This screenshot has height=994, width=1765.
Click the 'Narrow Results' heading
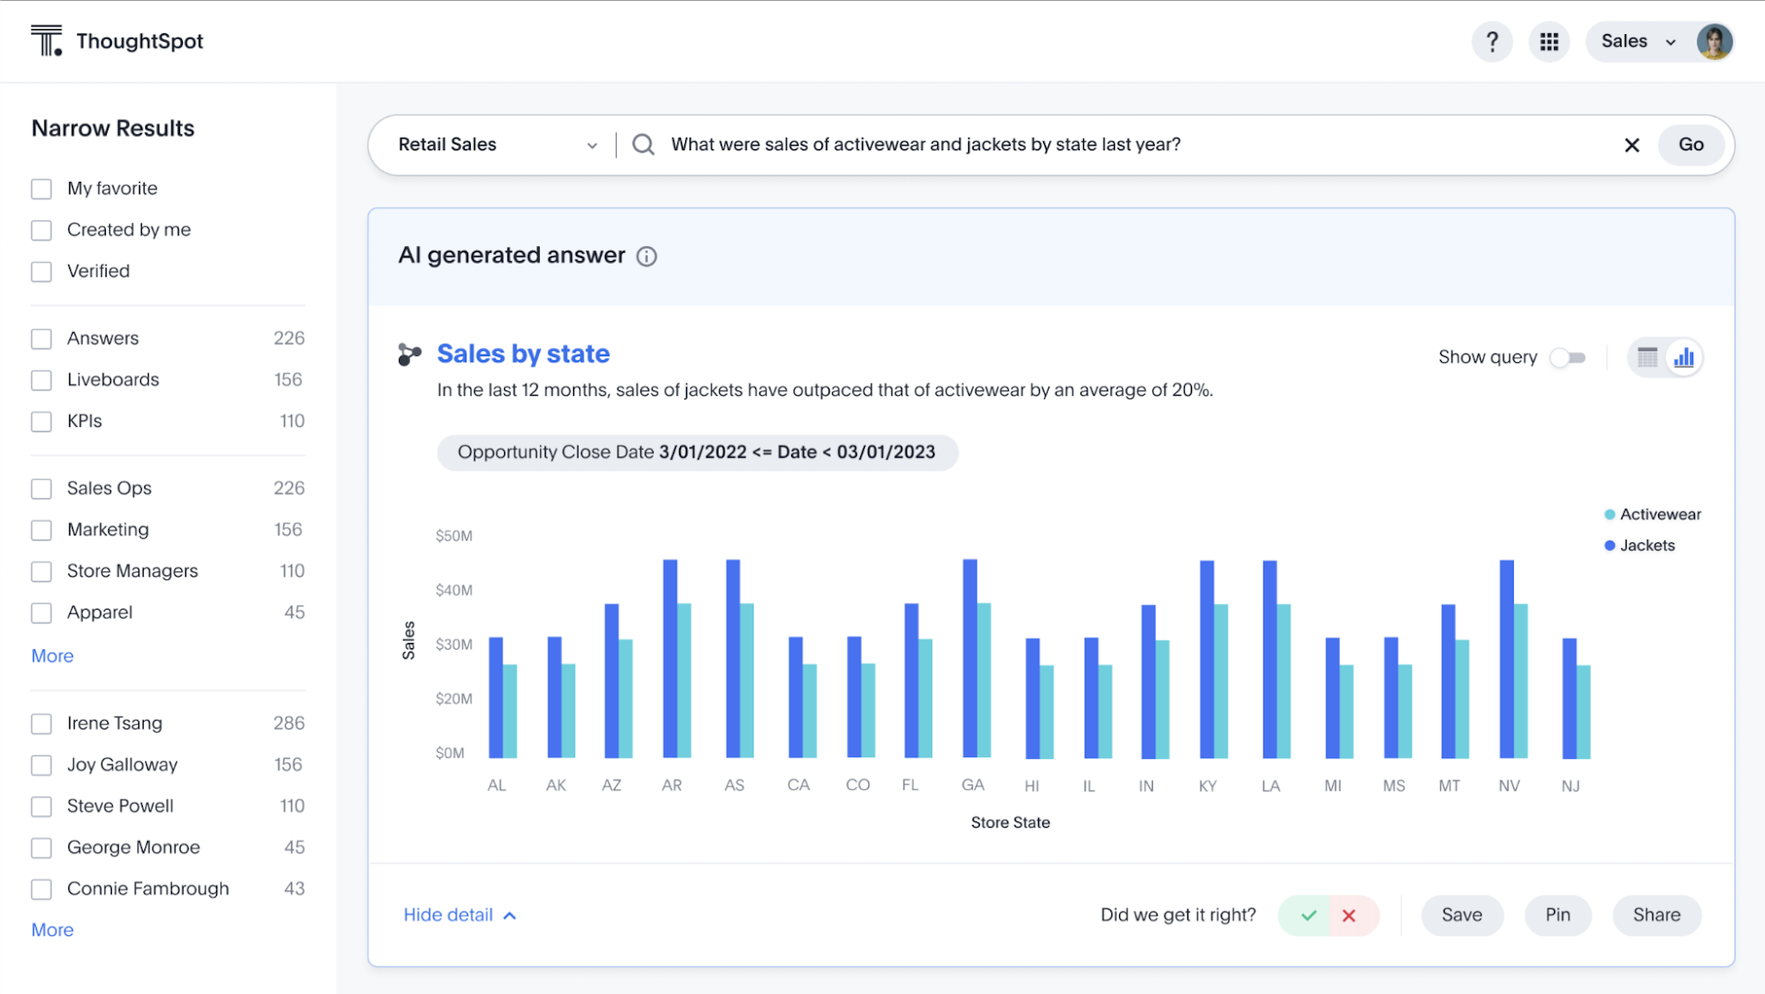113,128
